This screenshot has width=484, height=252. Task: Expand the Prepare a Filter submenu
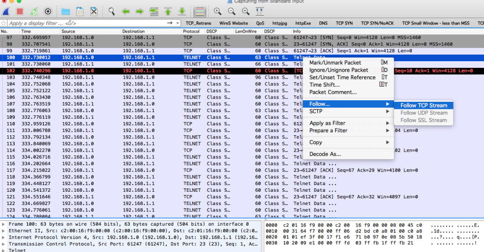[x=348, y=130]
